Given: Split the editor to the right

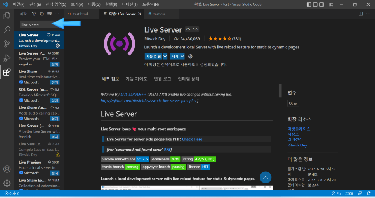Looking at the screenshot, I should point(361,14).
